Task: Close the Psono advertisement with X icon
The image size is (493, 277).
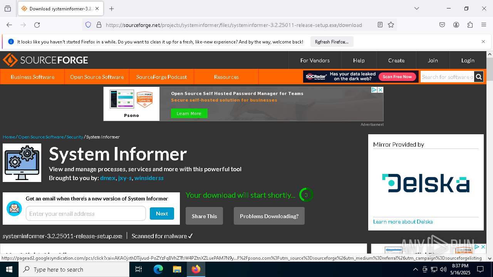Action: (380, 90)
